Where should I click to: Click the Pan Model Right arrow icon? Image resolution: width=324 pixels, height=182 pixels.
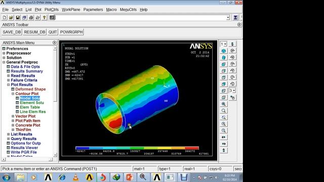224,144
